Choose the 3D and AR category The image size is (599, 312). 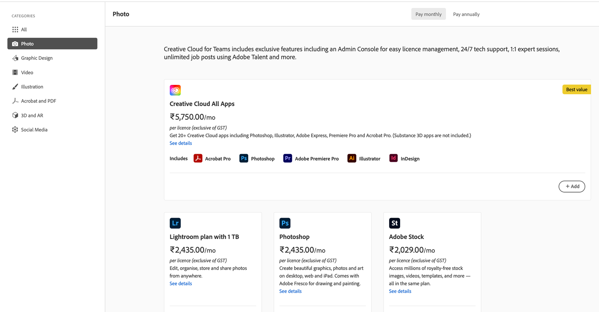[x=32, y=116]
